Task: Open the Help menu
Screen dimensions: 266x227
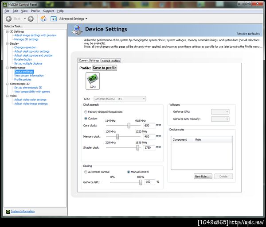Action: click(60, 11)
